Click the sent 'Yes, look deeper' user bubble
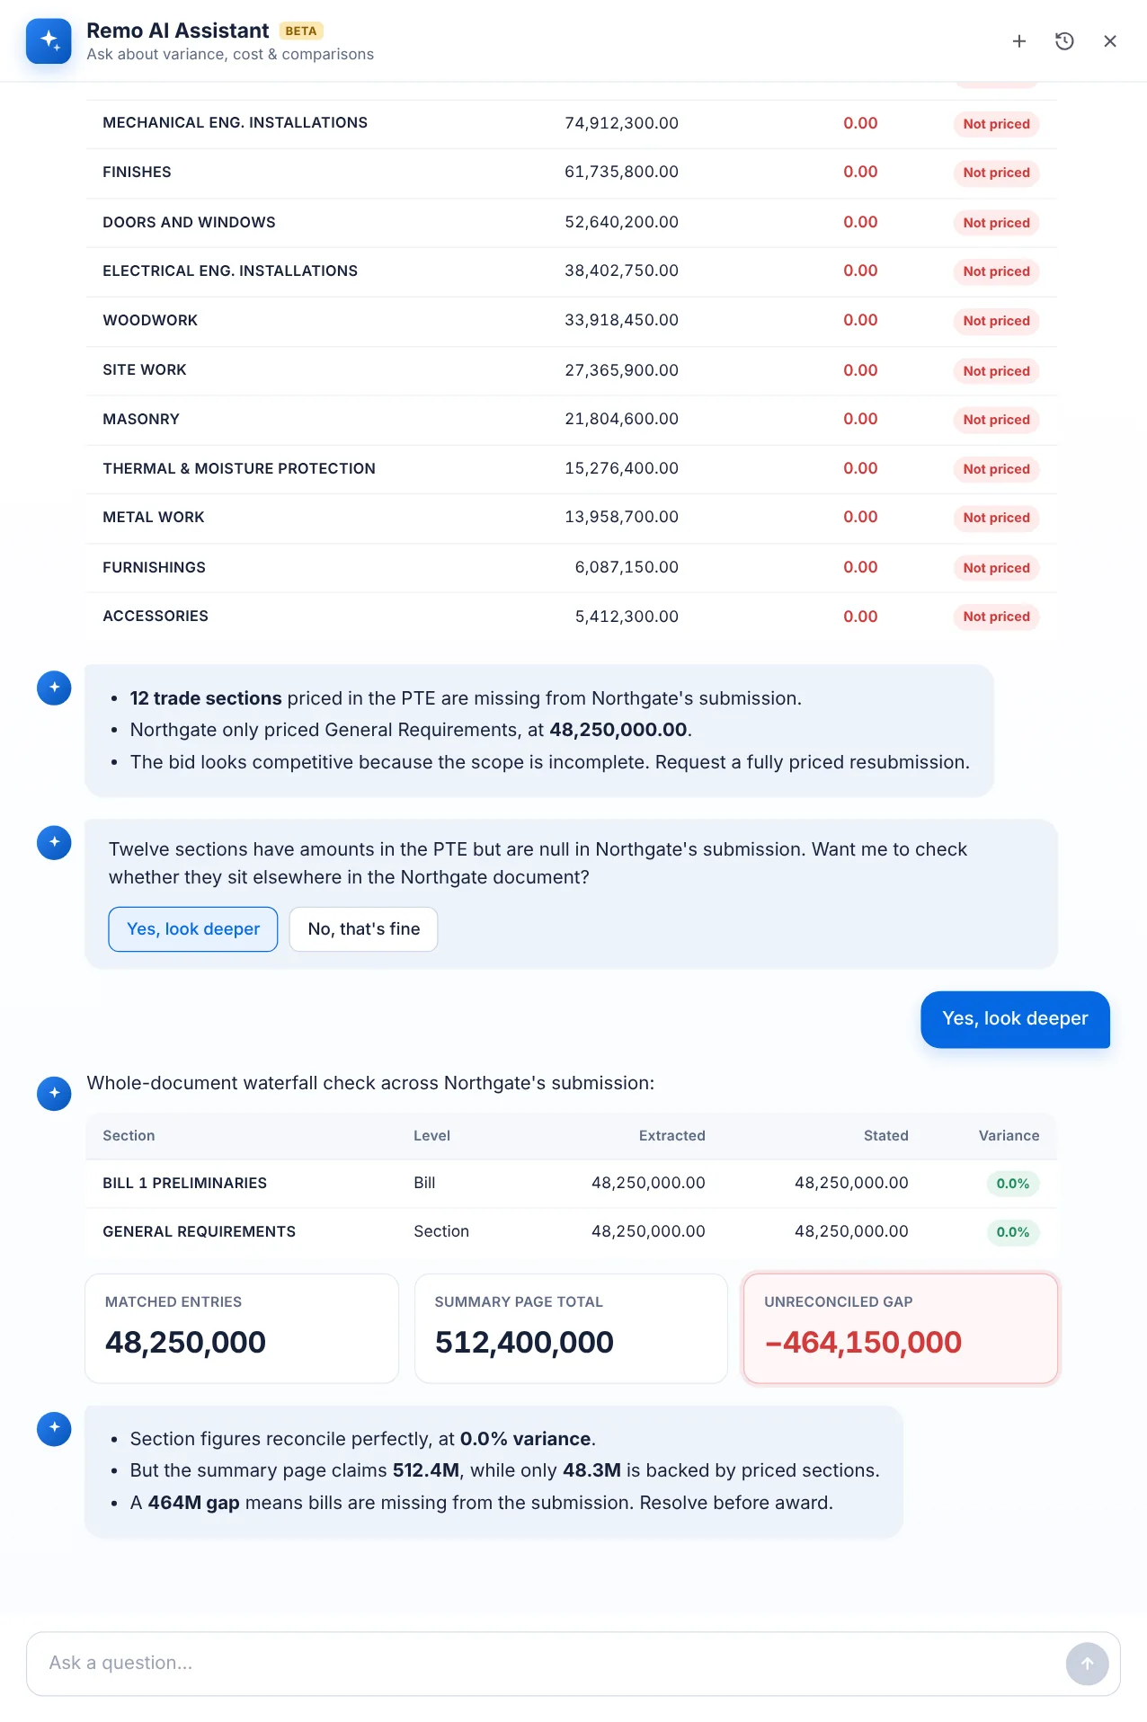This screenshot has width=1147, height=1722. click(1015, 1019)
